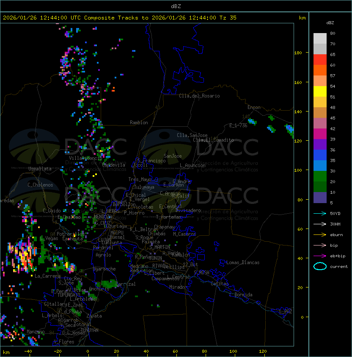Click the 'dBZ' title at top center
The height and width of the screenshot is (357, 352).
tap(176, 6)
